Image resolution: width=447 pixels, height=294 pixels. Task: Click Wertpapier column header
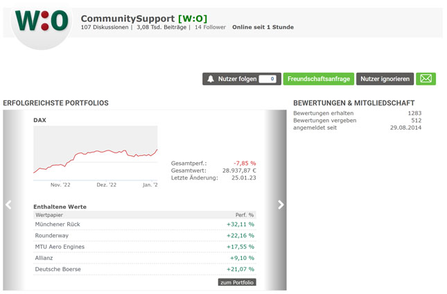pyautogui.click(x=49, y=215)
